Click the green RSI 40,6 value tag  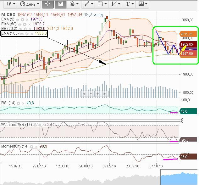pos(188,111)
